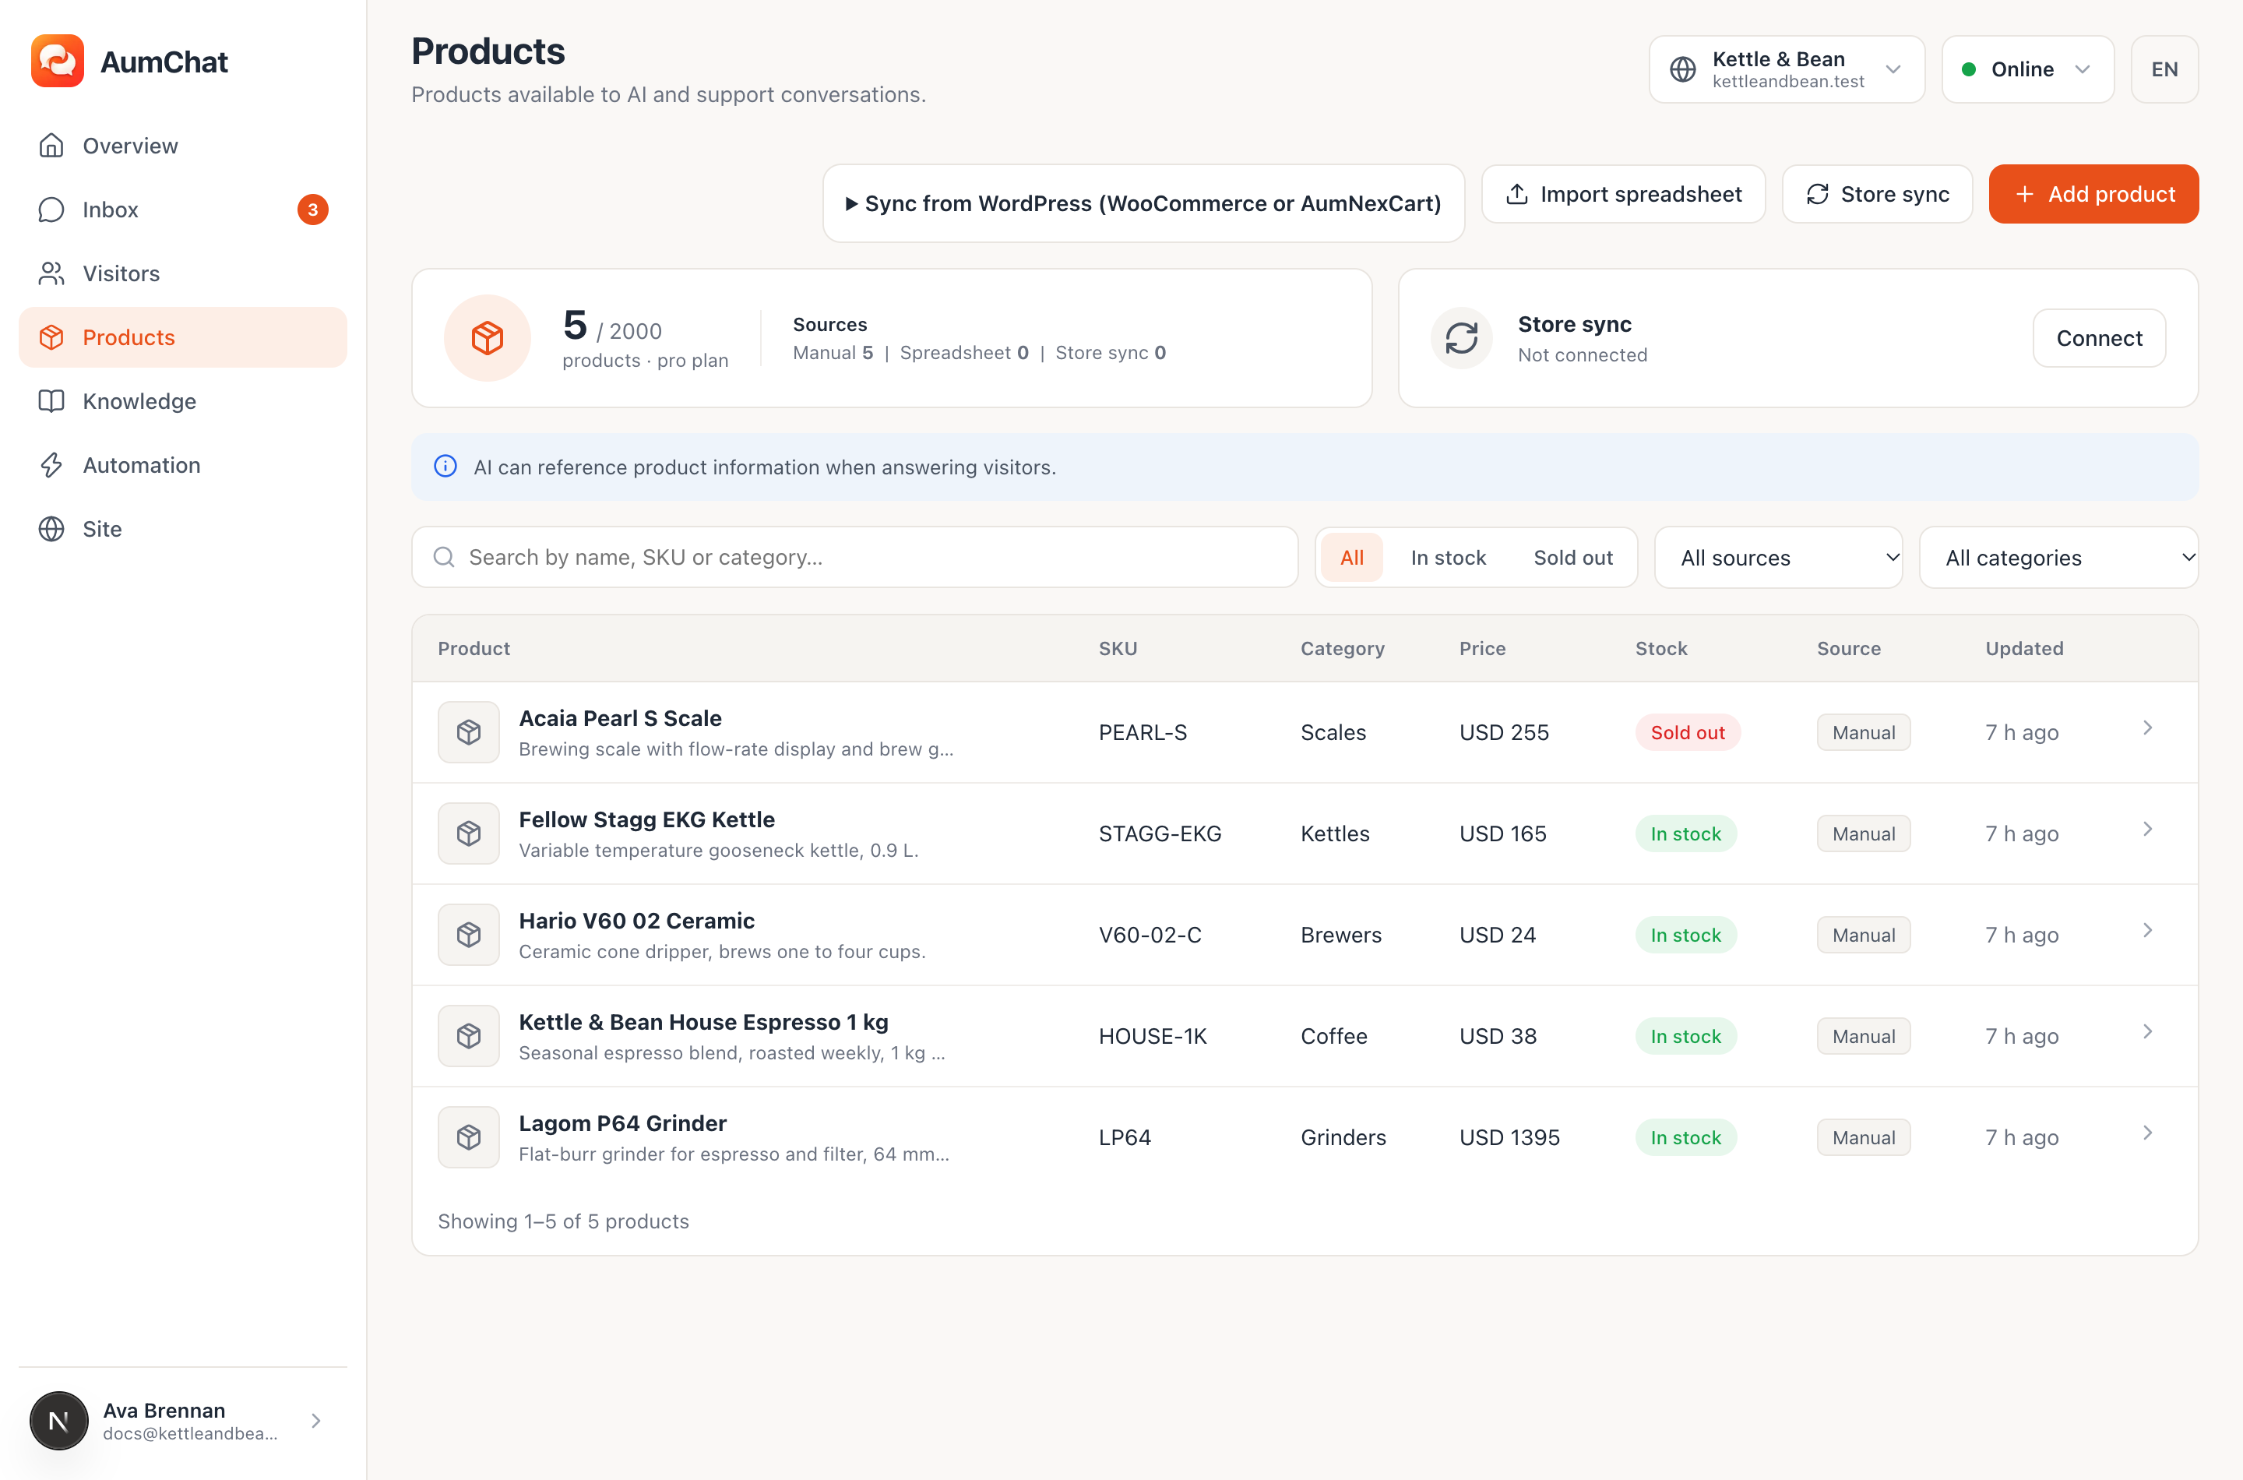Image resolution: width=2243 pixels, height=1480 pixels.
Task: Open Fellow Stagg EKG Kettle row chevron
Action: click(x=2148, y=829)
